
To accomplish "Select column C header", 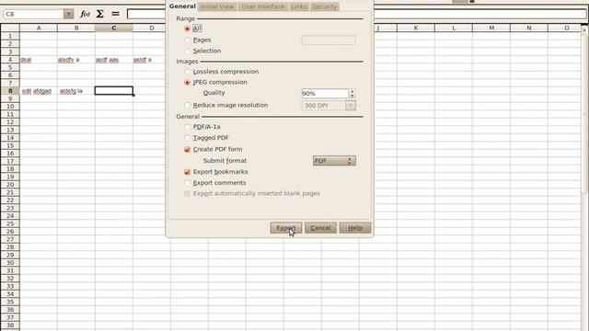I will click(x=114, y=28).
